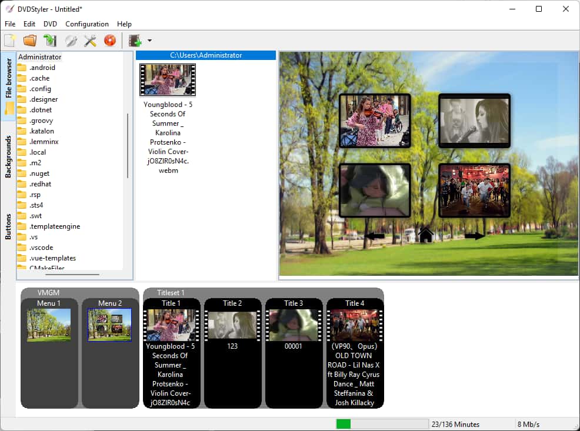Click the red Burn DVD icon
This screenshot has height=431, width=580.
(110, 41)
